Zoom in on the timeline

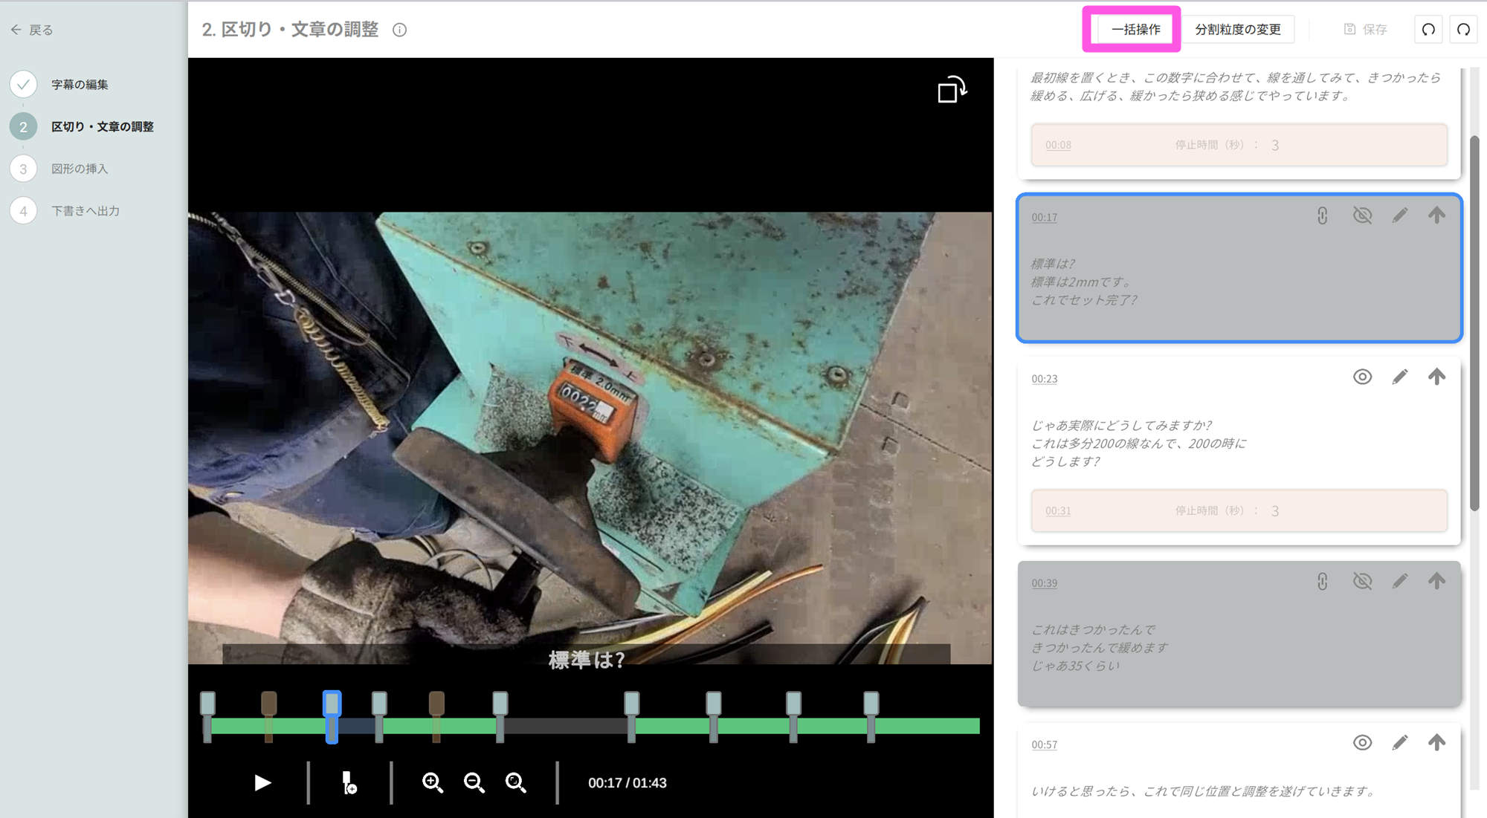point(433,782)
